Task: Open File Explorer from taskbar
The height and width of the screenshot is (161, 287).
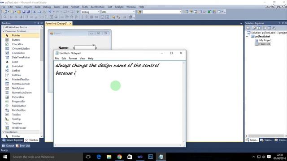Action: click(109, 157)
